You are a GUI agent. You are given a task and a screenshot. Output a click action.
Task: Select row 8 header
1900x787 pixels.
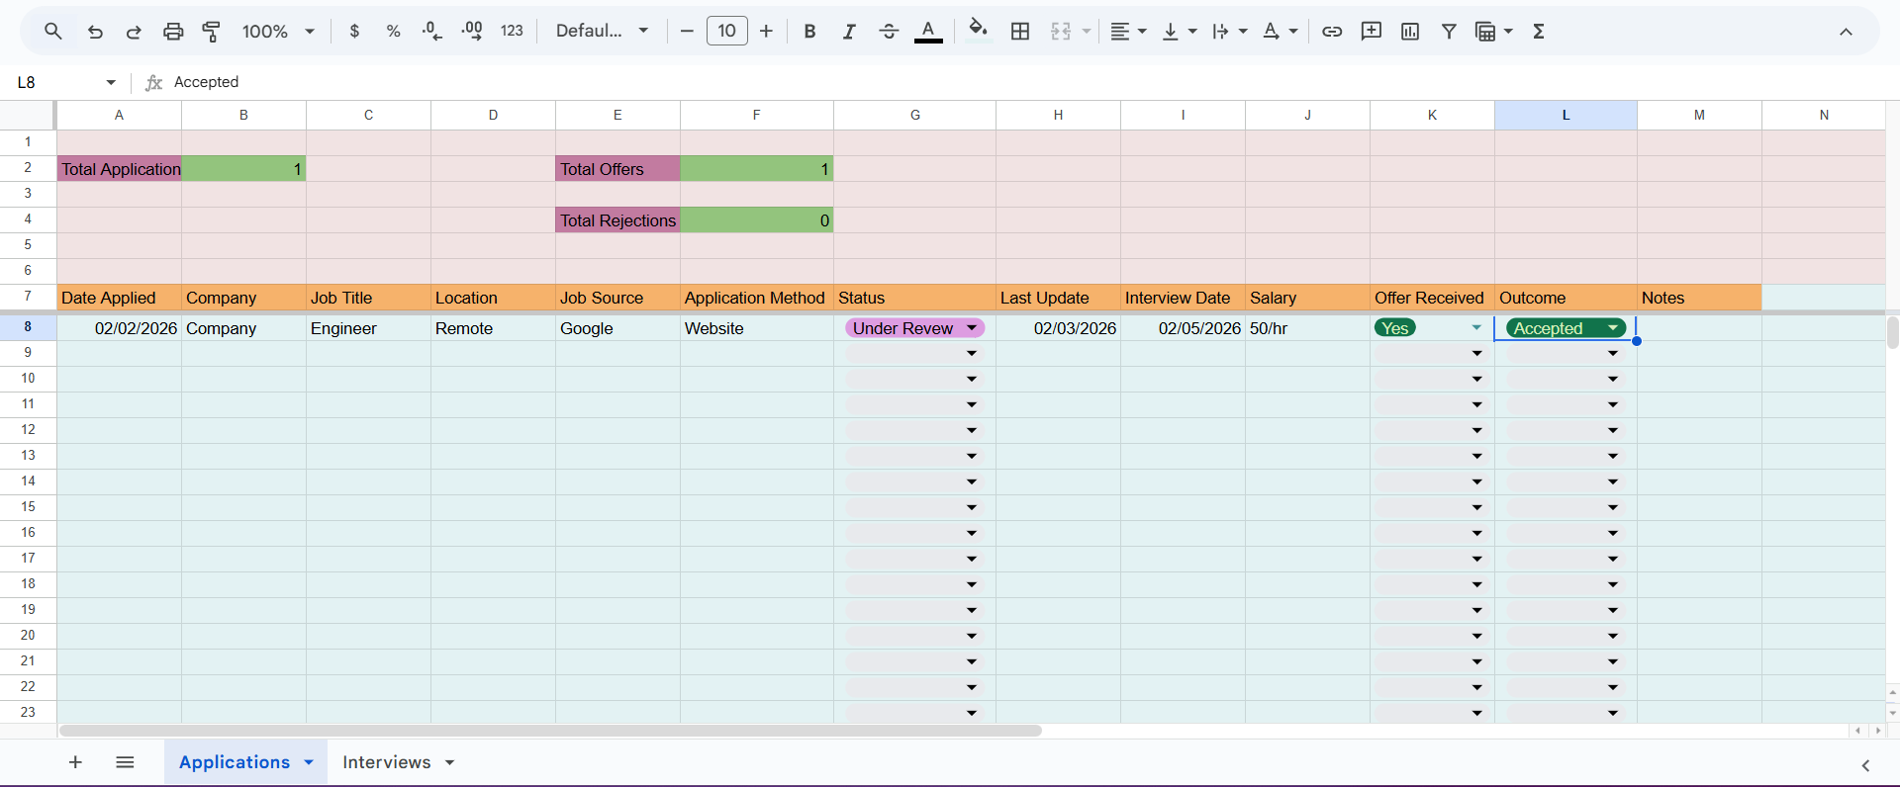pos(28,326)
